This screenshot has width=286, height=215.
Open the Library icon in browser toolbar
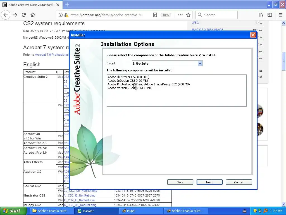[261, 15]
